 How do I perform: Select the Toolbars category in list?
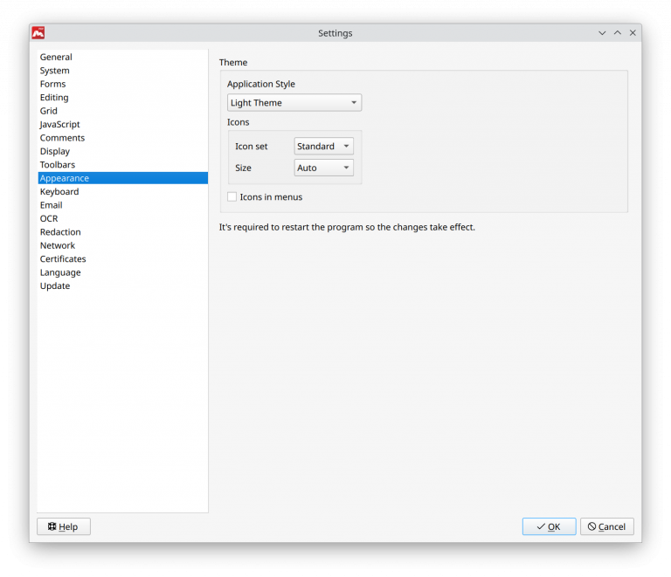pyautogui.click(x=58, y=165)
